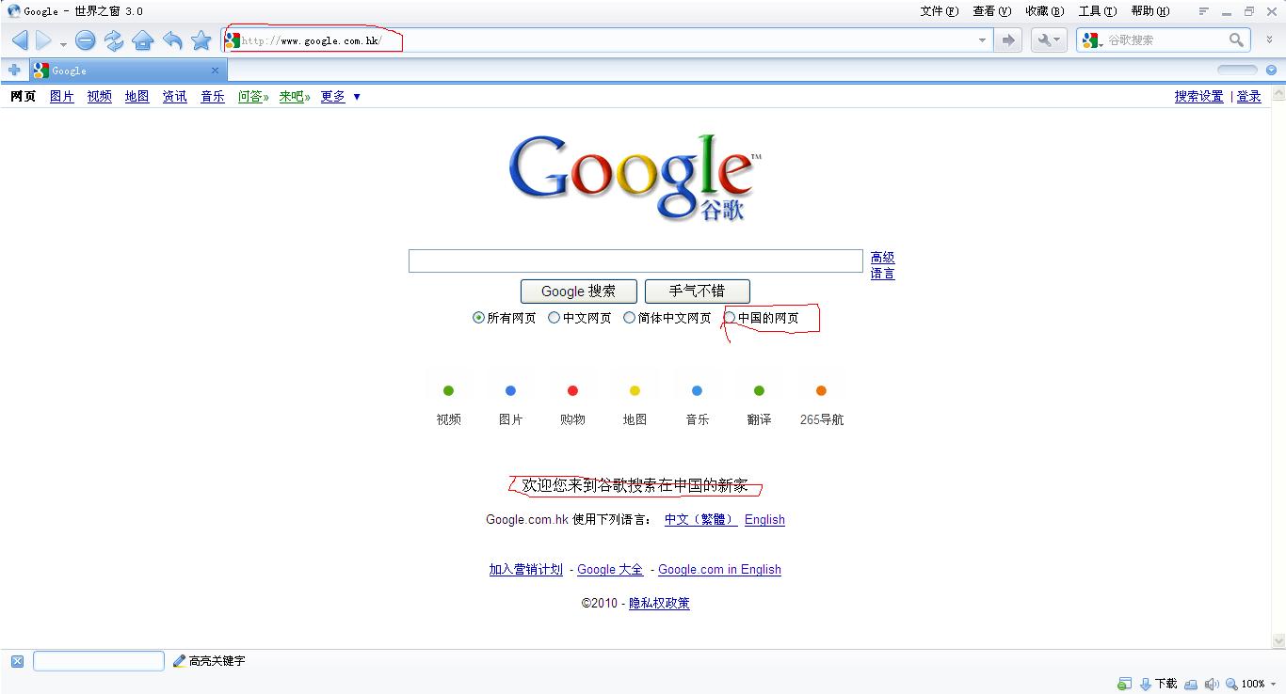Stop loading the page

pyautogui.click(x=86, y=40)
